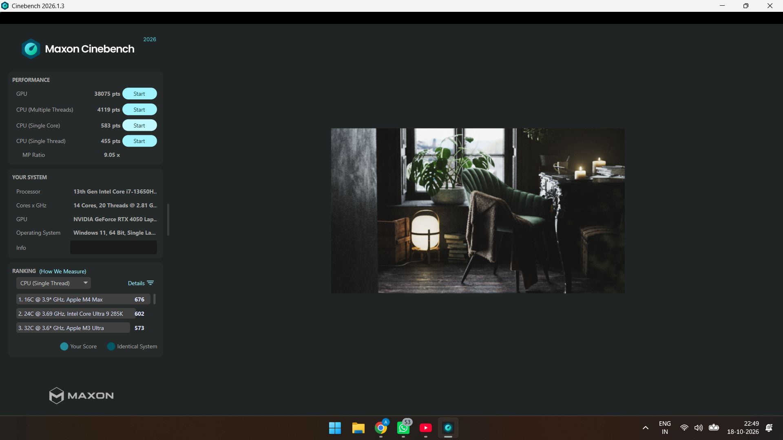The image size is (783, 440).
Task: Switch the ENG IN input language
Action: [665, 428]
